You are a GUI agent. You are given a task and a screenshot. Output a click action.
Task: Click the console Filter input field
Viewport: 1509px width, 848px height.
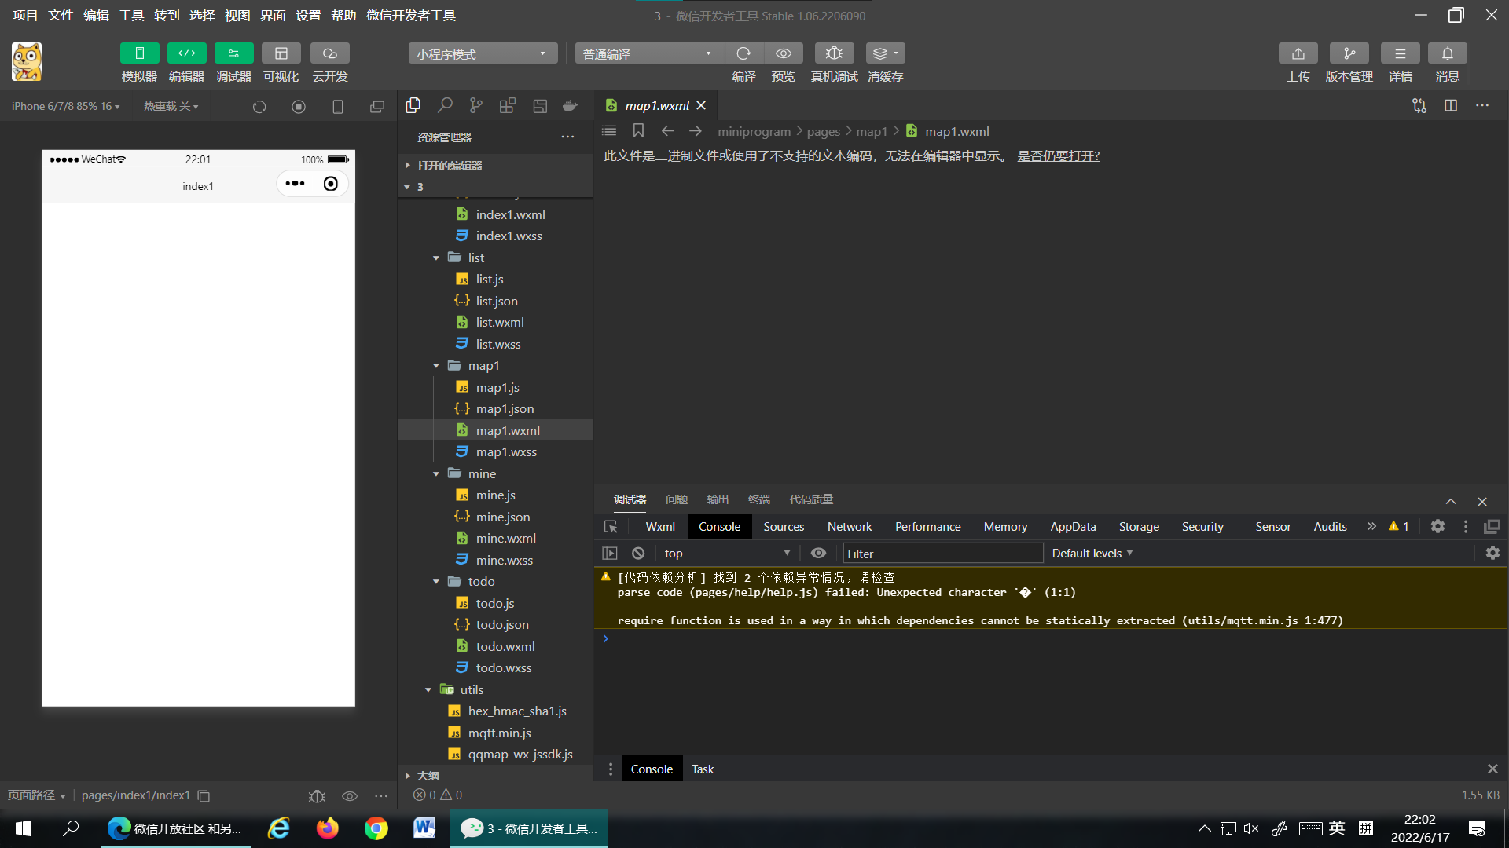click(x=942, y=554)
